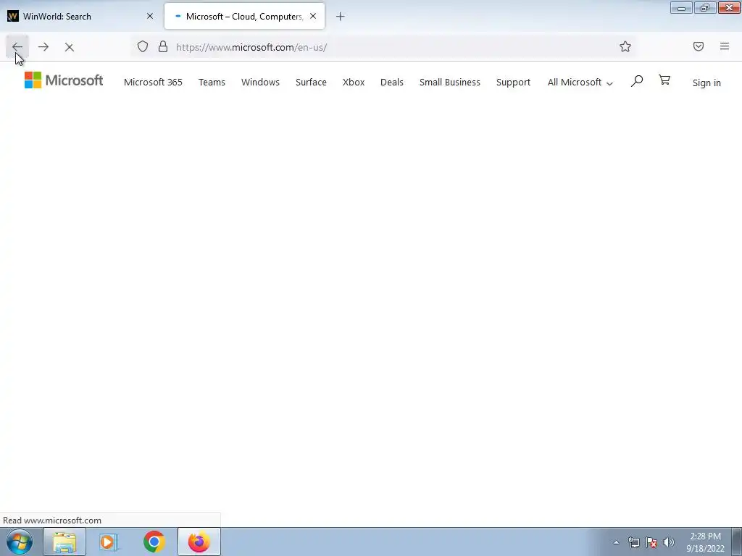The height and width of the screenshot is (556, 742).
Task: Open the clock showing 2:28 PM
Action: click(x=705, y=542)
